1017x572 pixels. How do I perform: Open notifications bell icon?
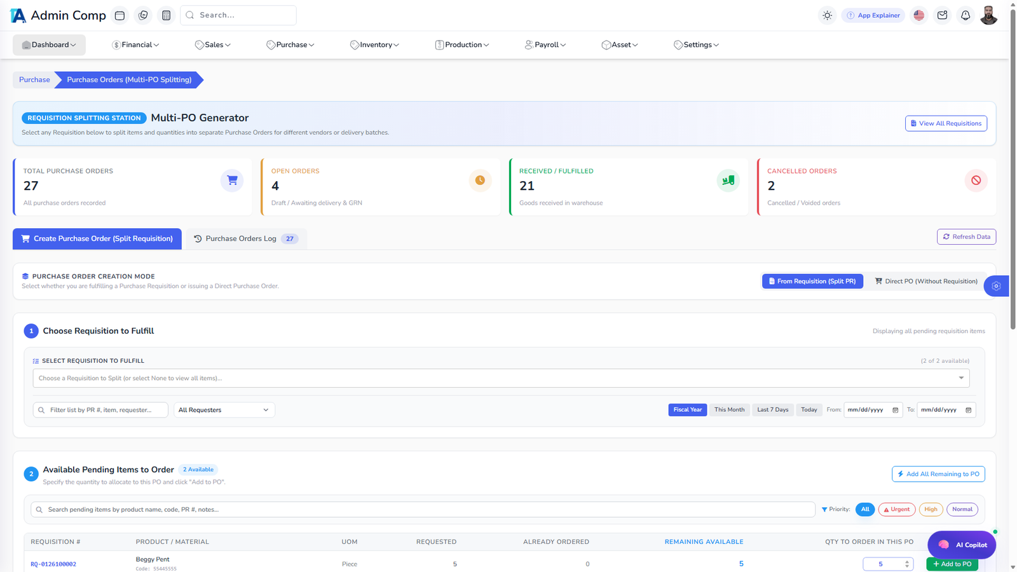click(966, 15)
